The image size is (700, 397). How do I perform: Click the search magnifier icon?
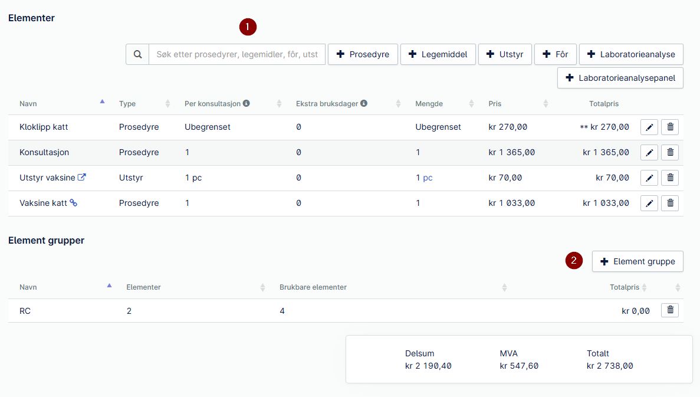137,54
